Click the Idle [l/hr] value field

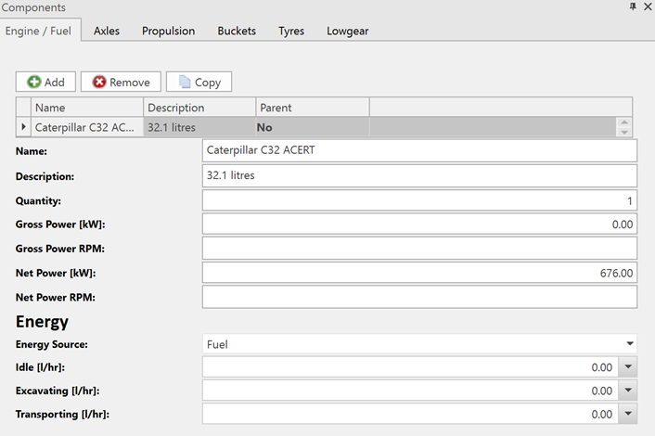(x=410, y=367)
